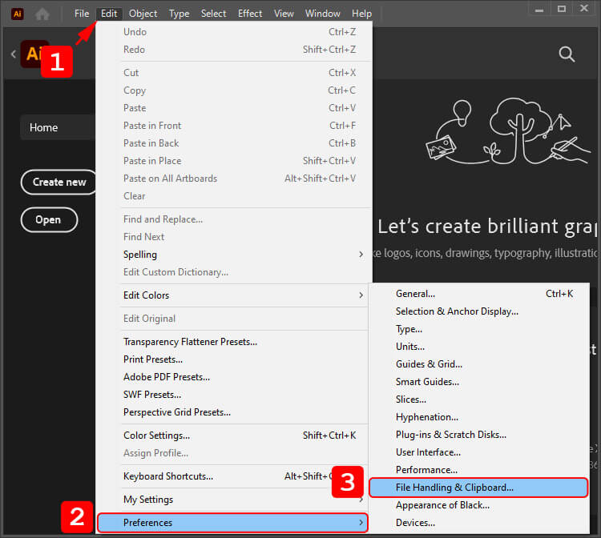Open Units preferences

[x=478, y=347]
